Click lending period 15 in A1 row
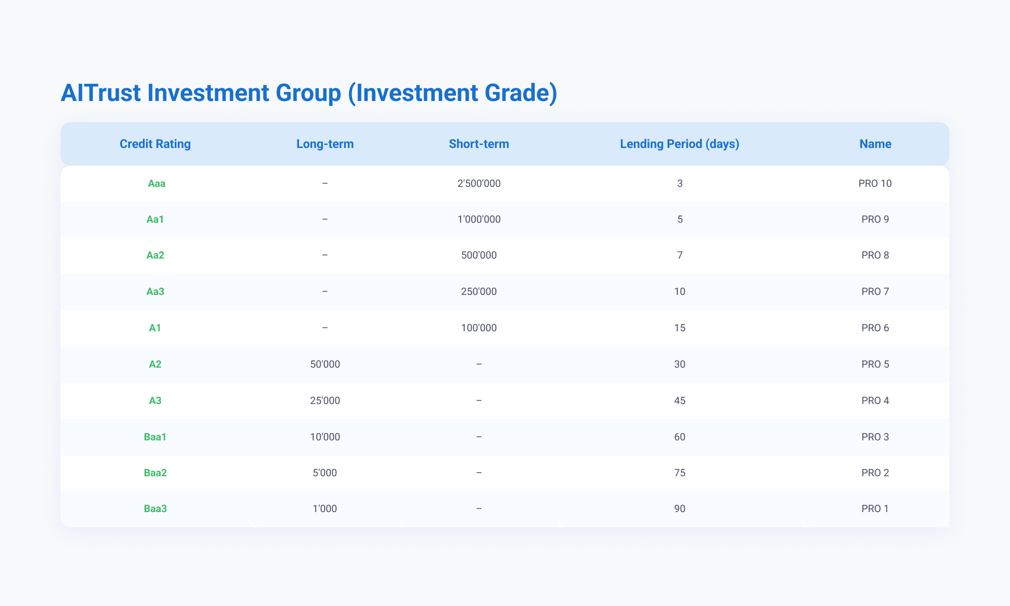Viewport: 1010px width, 606px height. (680, 328)
